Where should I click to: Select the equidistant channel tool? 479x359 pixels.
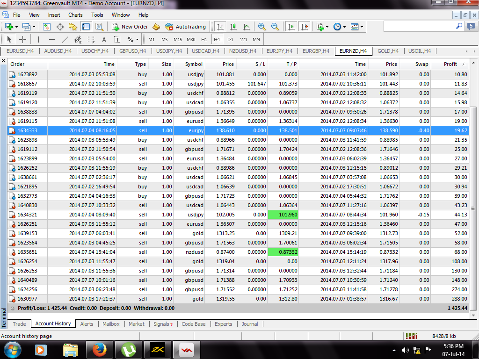(x=78, y=39)
